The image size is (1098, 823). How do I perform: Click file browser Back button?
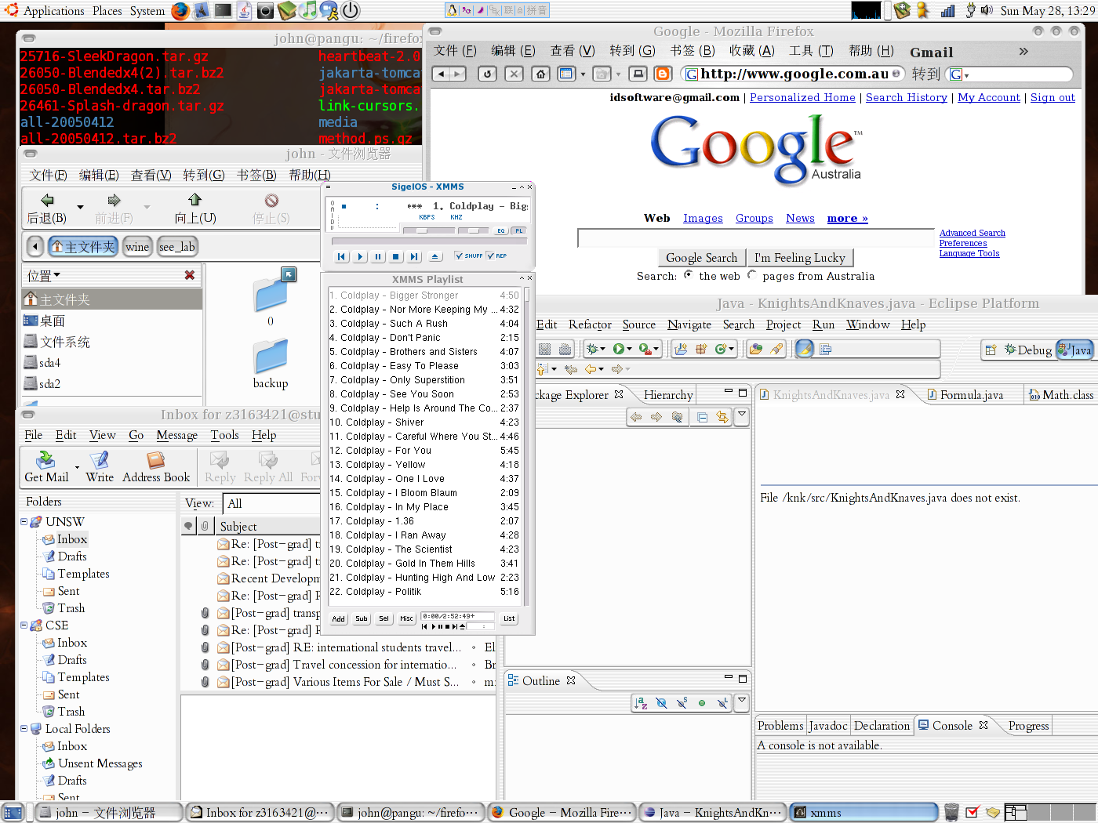pos(47,208)
